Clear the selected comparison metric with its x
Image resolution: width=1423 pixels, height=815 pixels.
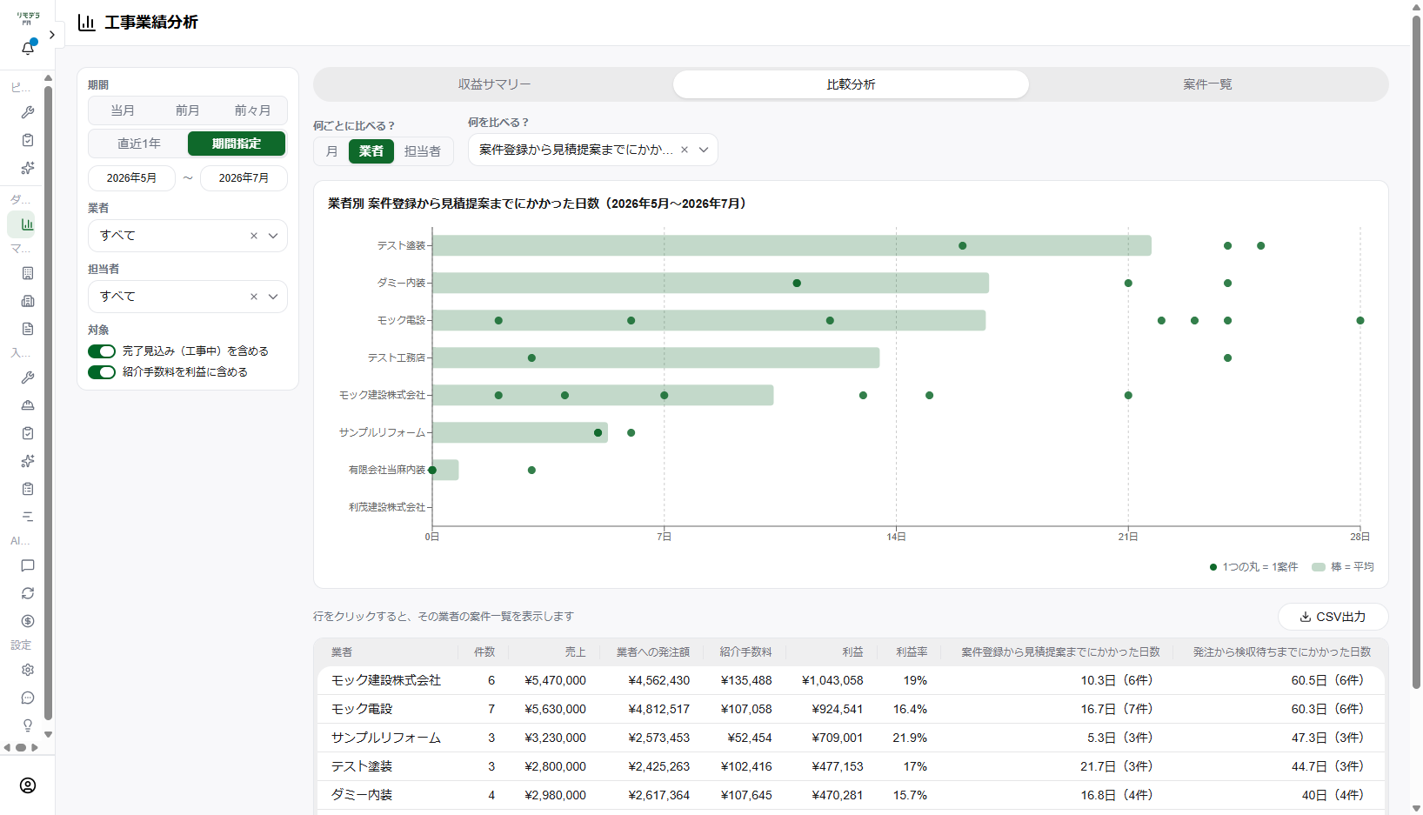(685, 150)
